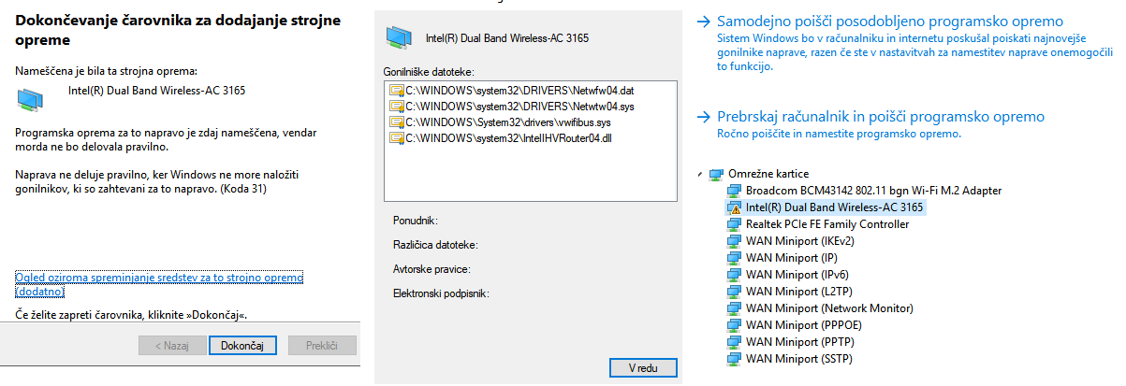Click the driver details dialog's device name text
Image resolution: width=1126 pixels, height=386 pixels.
coord(509,37)
